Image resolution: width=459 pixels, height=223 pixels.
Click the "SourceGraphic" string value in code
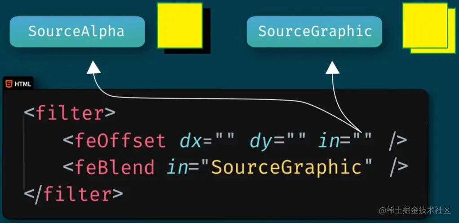click(x=286, y=168)
